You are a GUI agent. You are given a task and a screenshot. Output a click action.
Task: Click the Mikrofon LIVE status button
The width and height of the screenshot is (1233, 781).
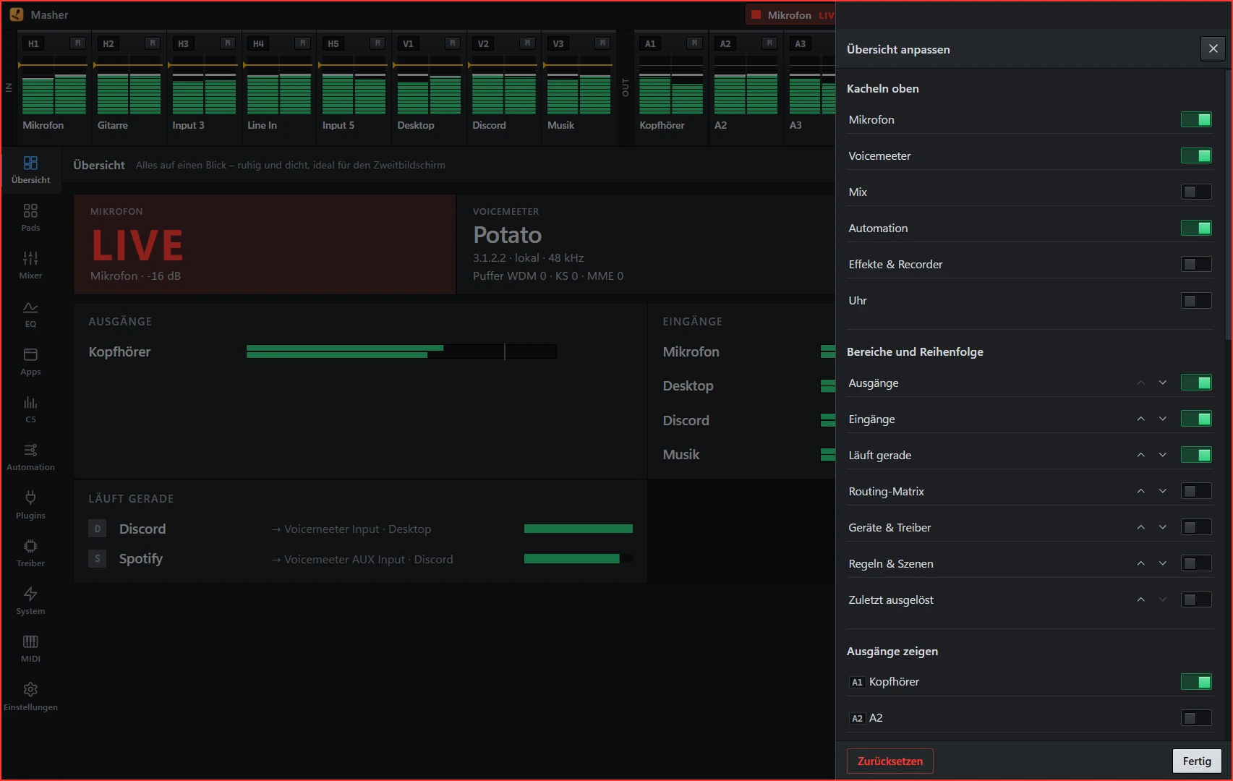click(790, 14)
